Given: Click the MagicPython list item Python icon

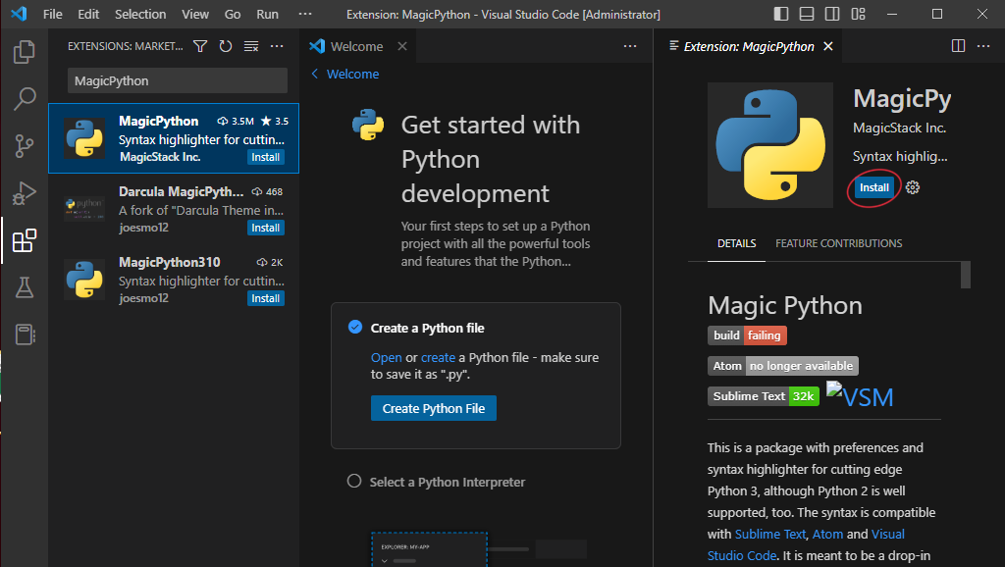Looking at the screenshot, I should (x=84, y=138).
